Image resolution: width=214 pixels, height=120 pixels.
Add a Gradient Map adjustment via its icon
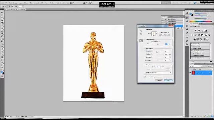(x=204, y=39)
